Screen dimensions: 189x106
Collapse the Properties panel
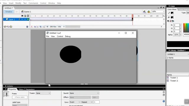pyautogui.click(x=6, y=89)
